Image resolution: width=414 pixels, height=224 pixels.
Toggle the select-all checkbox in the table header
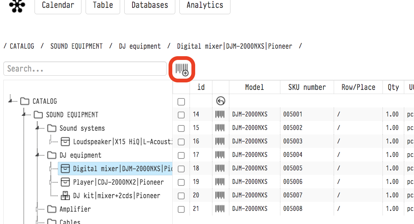tap(181, 102)
